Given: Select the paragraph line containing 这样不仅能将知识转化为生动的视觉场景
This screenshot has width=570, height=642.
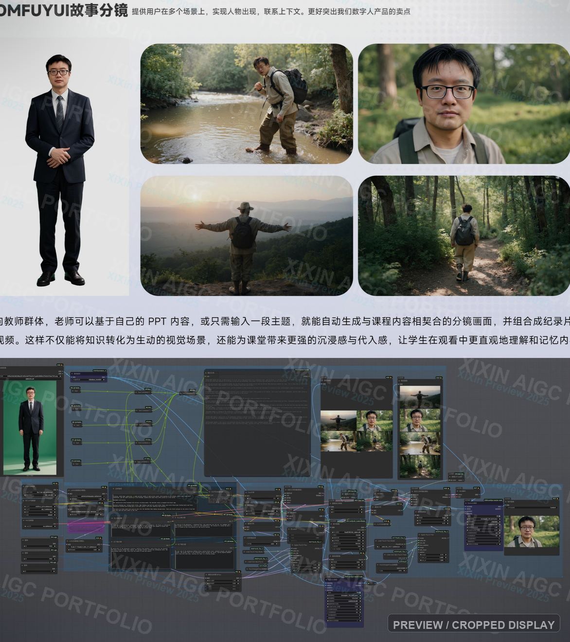Looking at the screenshot, I should (x=285, y=339).
